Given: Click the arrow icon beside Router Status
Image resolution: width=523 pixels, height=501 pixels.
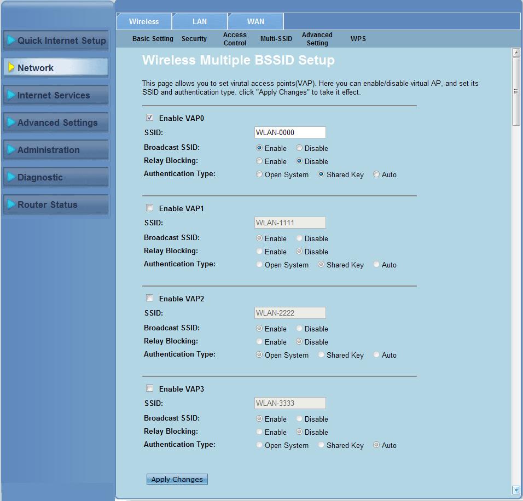Looking at the screenshot, I should 11,204.
